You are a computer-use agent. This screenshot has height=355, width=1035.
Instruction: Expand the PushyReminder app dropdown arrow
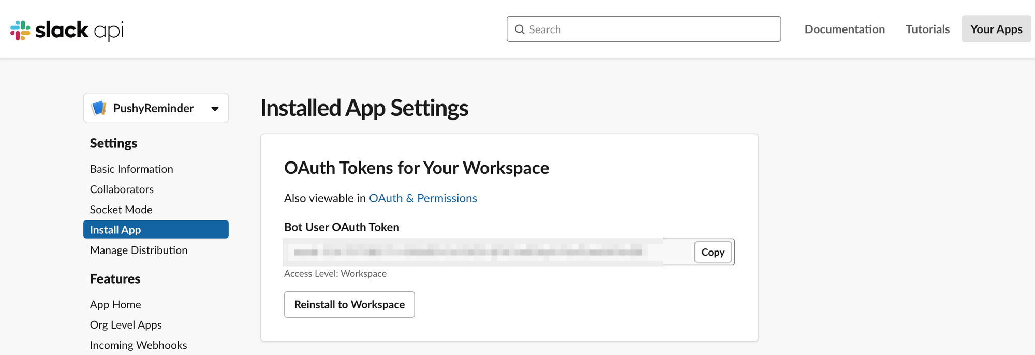click(215, 109)
